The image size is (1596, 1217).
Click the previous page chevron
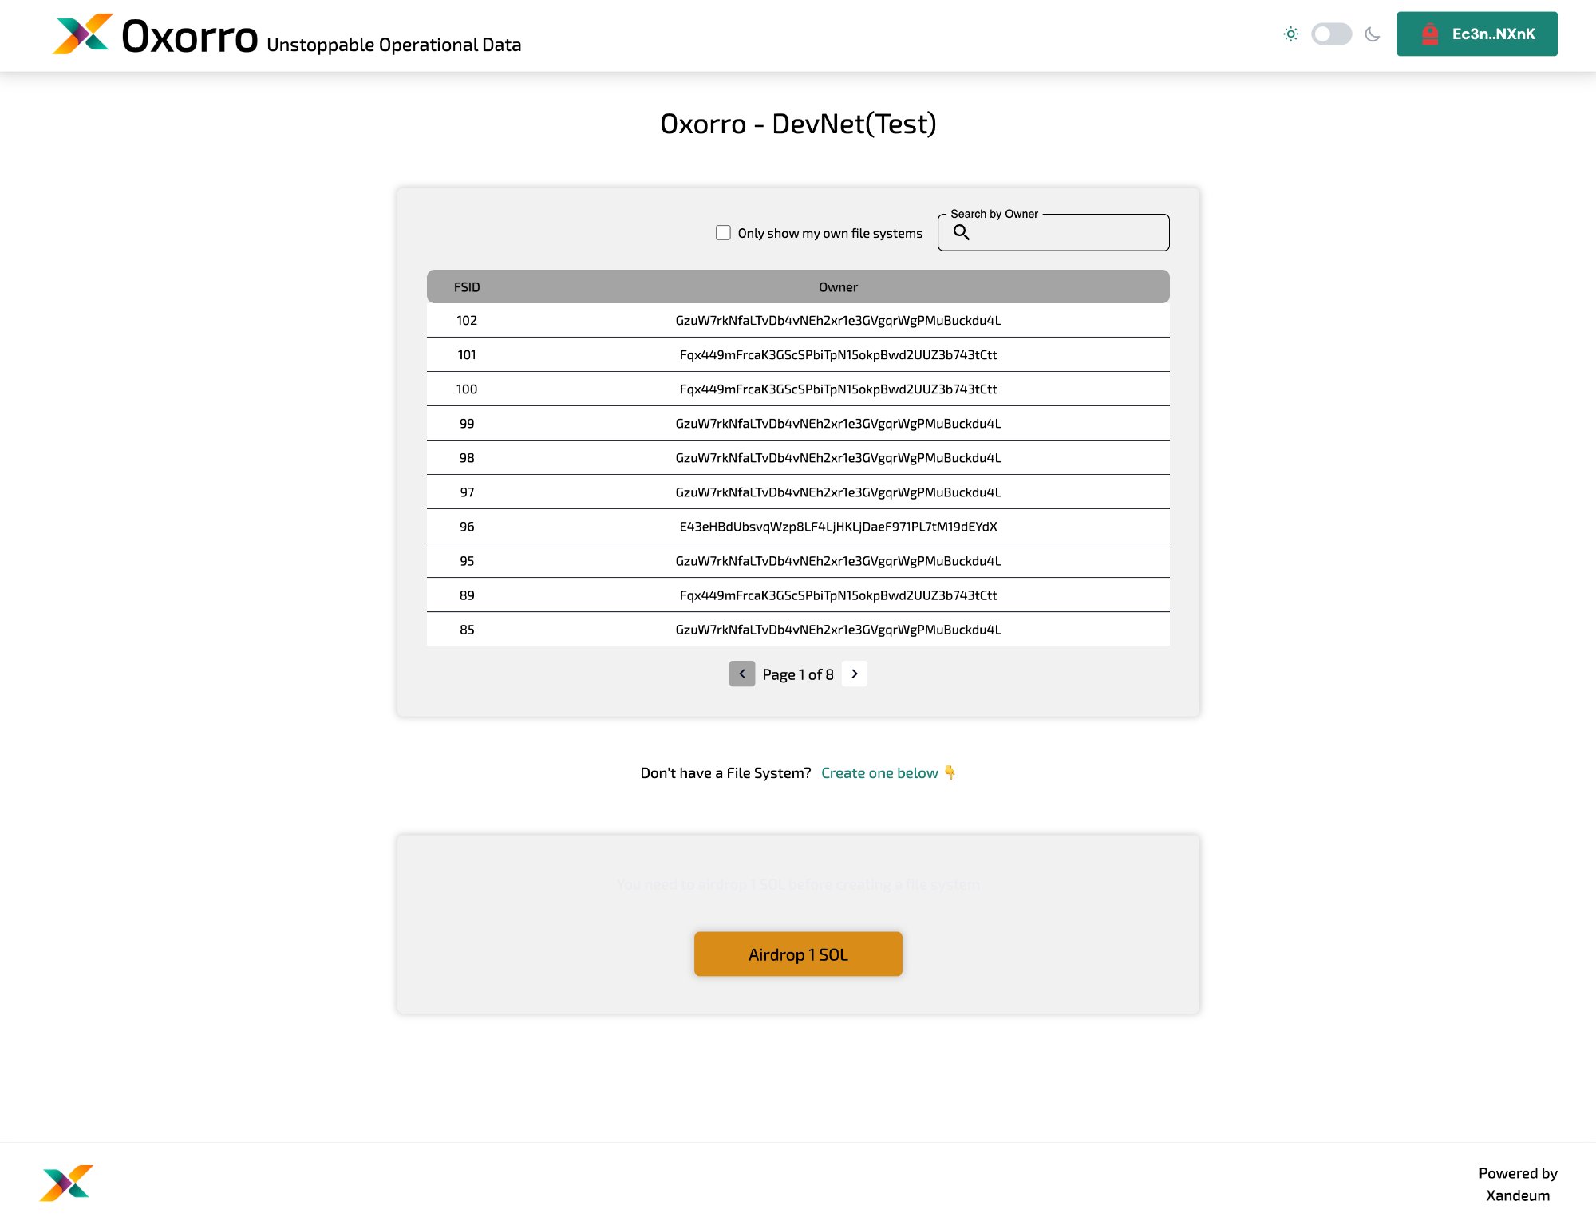point(742,674)
